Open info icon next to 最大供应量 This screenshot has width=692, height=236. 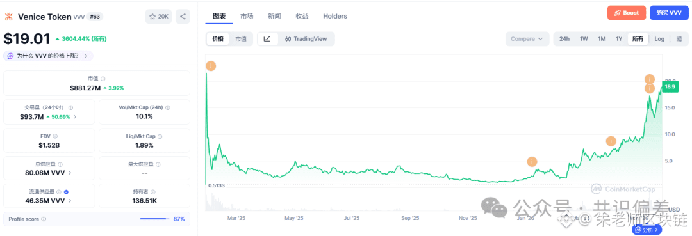tap(158, 164)
